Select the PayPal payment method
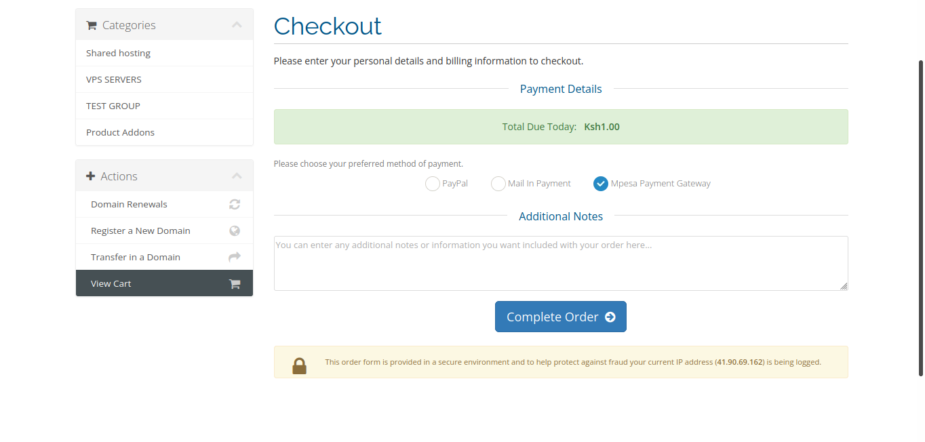The width and height of the screenshot is (925, 442). click(x=433, y=184)
